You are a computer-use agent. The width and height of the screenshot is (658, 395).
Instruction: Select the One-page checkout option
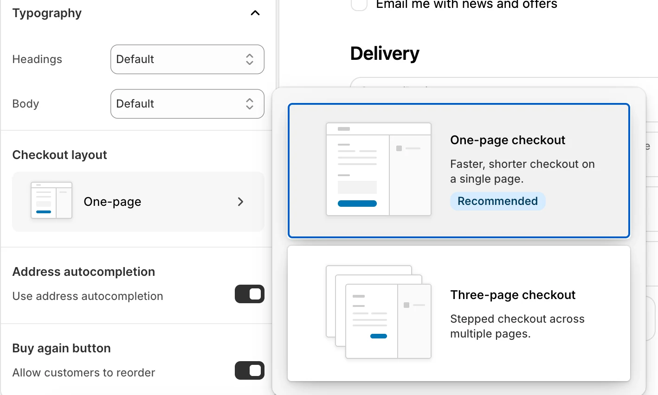(x=459, y=171)
